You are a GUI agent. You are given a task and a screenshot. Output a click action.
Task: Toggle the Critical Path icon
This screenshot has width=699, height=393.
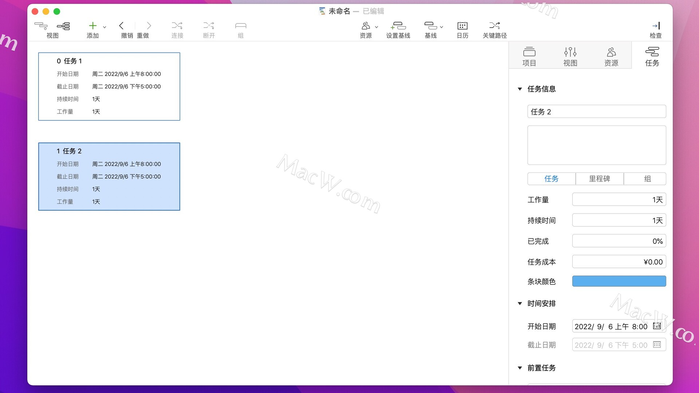tap(494, 26)
